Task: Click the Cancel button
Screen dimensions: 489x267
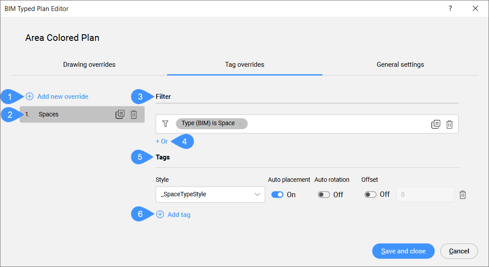Action: coord(459,251)
